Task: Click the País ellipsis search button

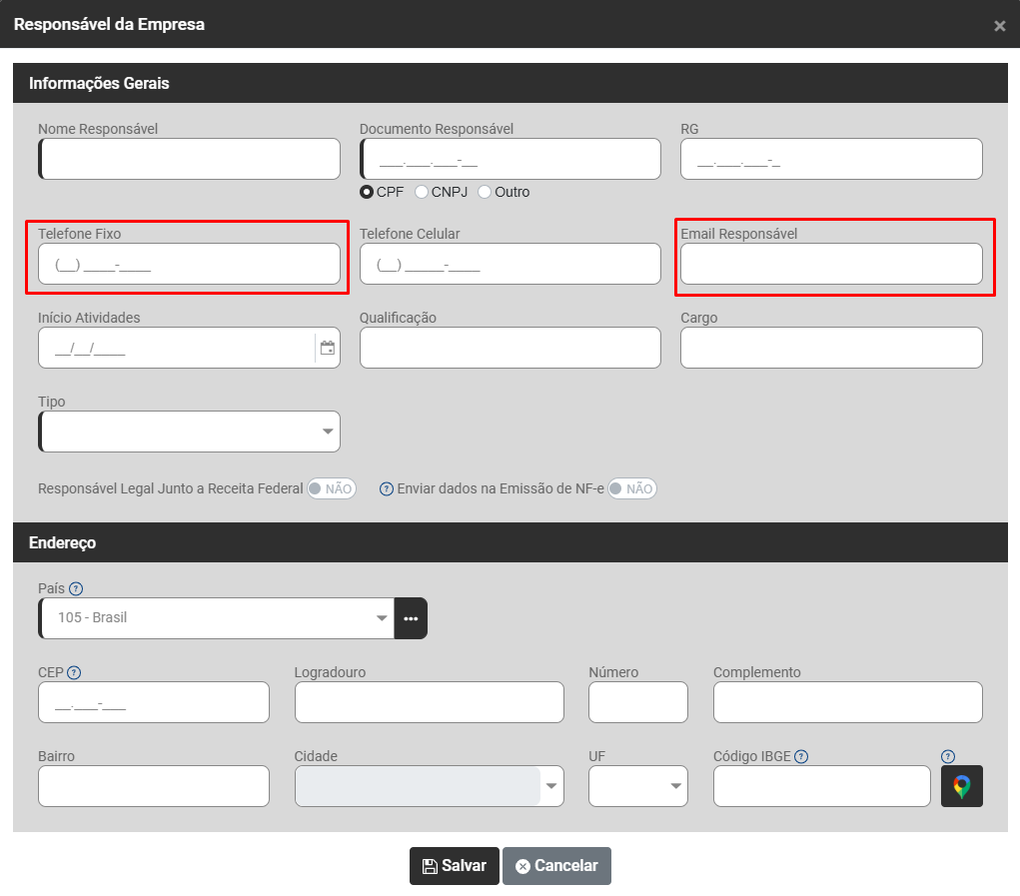Action: point(411,618)
